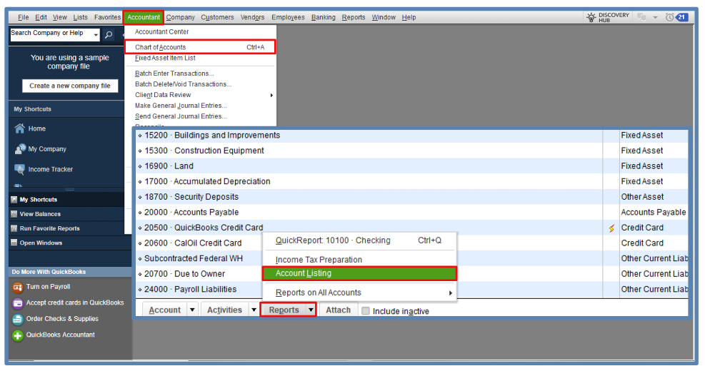Select Make General Journal Entries entry
The width and height of the screenshot is (705, 371).
pos(181,106)
